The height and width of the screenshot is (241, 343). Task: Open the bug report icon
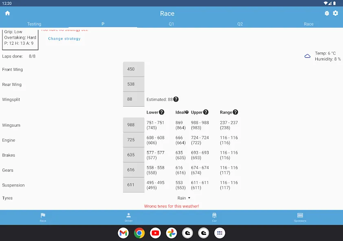(x=327, y=13)
